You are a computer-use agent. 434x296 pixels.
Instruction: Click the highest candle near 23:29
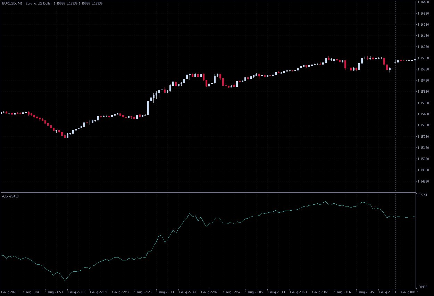click(326, 60)
